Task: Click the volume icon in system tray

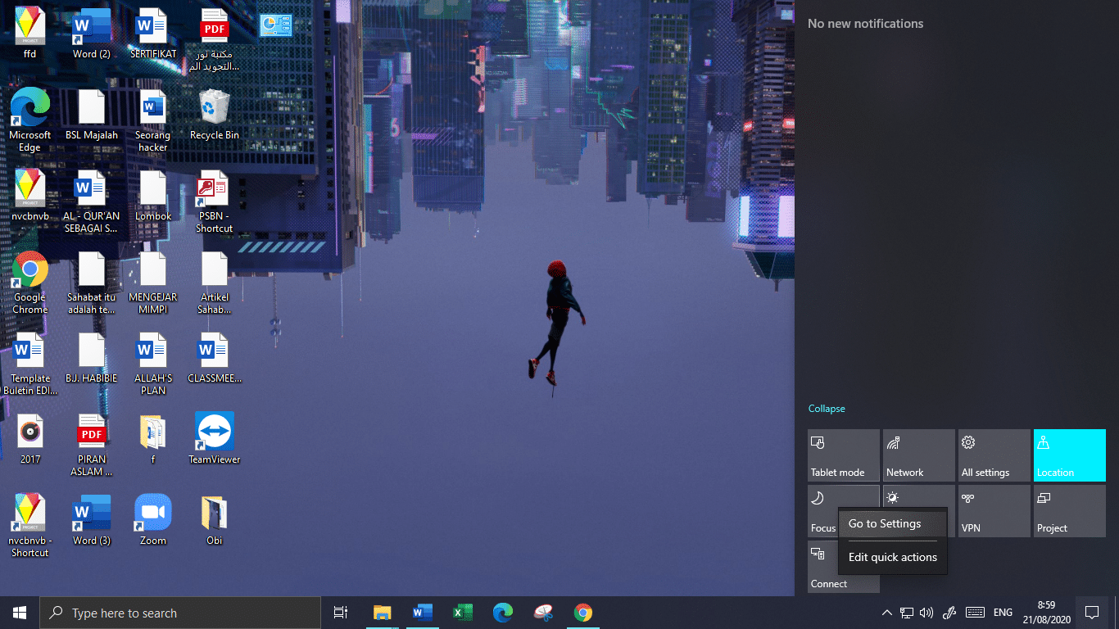Action: pyautogui.click(x=927, y=613)
